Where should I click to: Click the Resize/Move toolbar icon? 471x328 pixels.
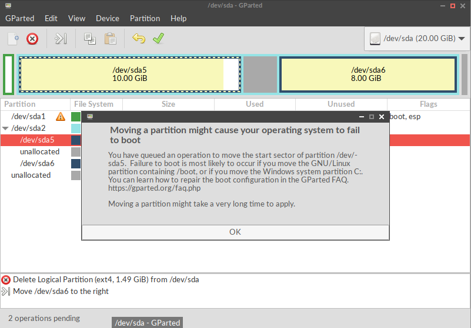(61, 39)
